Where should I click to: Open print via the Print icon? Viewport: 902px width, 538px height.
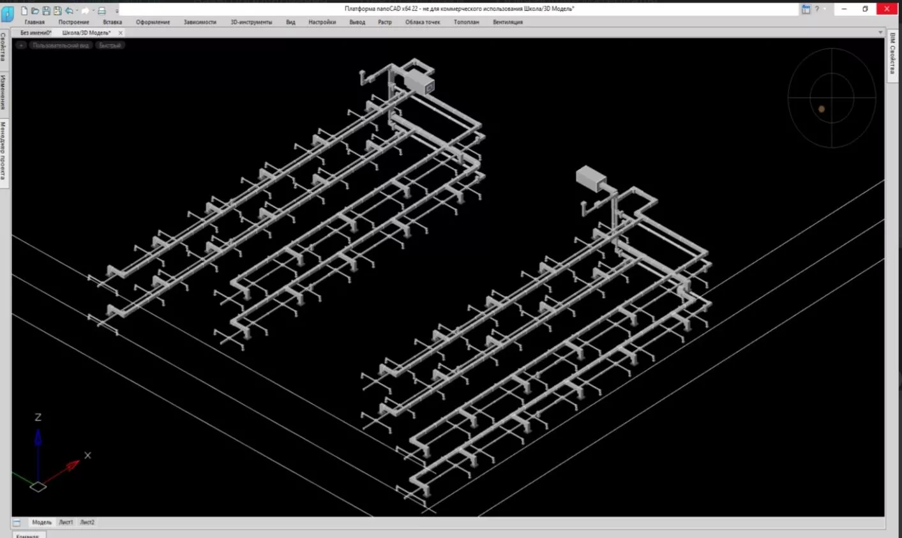click(101, 10)
